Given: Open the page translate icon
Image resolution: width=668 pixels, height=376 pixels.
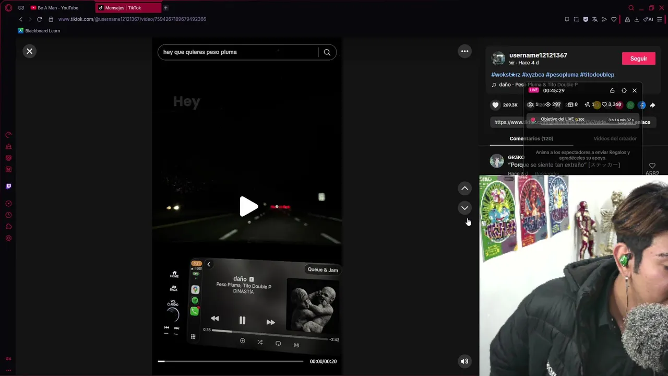Looking at the screenshot, I should click(x=595, y=19).
